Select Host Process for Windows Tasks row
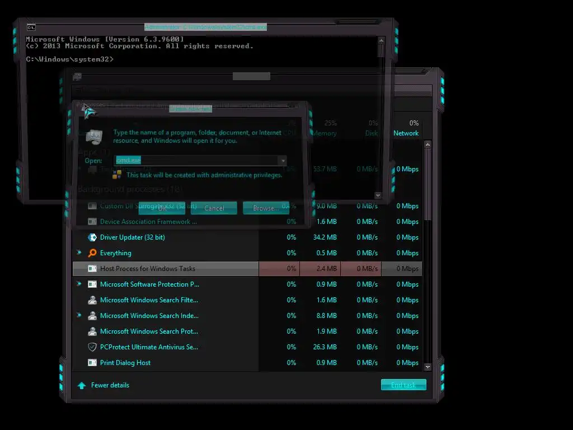Screen dimensions: 573x430 247,269
